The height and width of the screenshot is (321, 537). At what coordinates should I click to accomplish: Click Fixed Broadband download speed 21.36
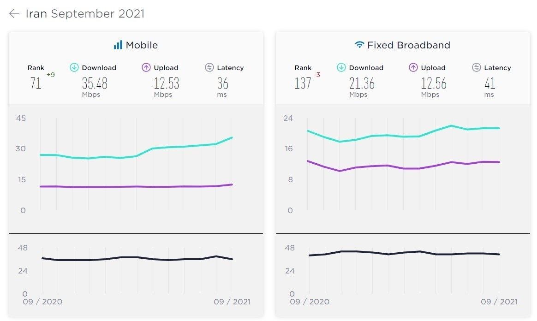tap(362, 84)
